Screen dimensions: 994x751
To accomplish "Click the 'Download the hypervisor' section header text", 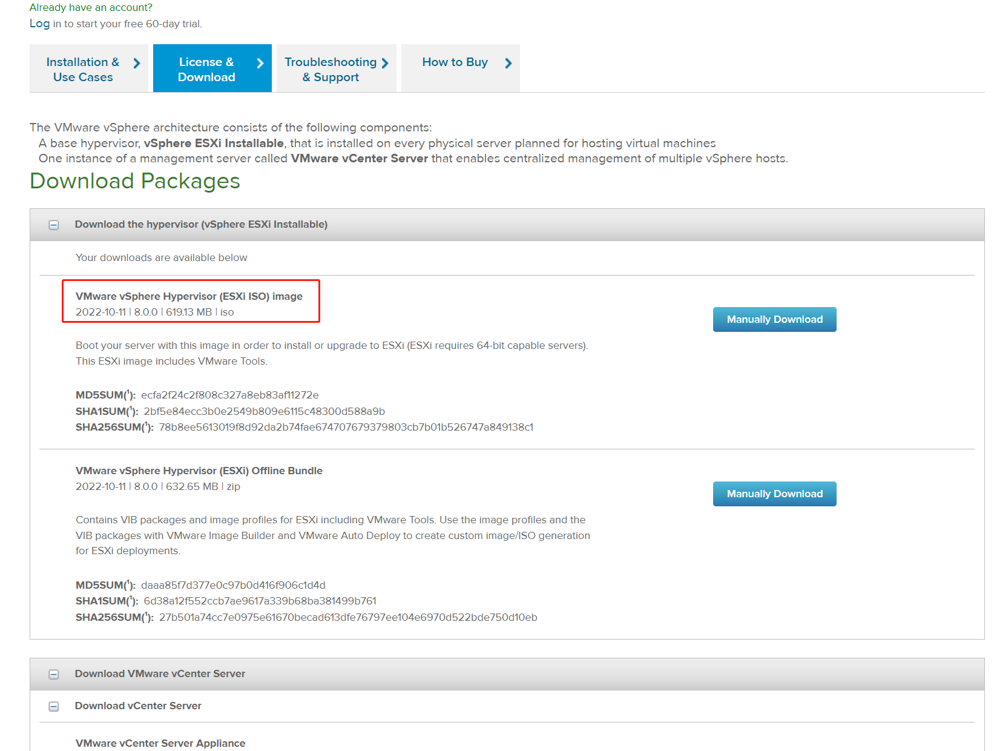I will tap(201, 224).
